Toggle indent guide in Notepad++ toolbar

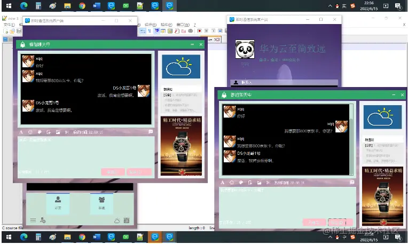click(x=156, y=31)
